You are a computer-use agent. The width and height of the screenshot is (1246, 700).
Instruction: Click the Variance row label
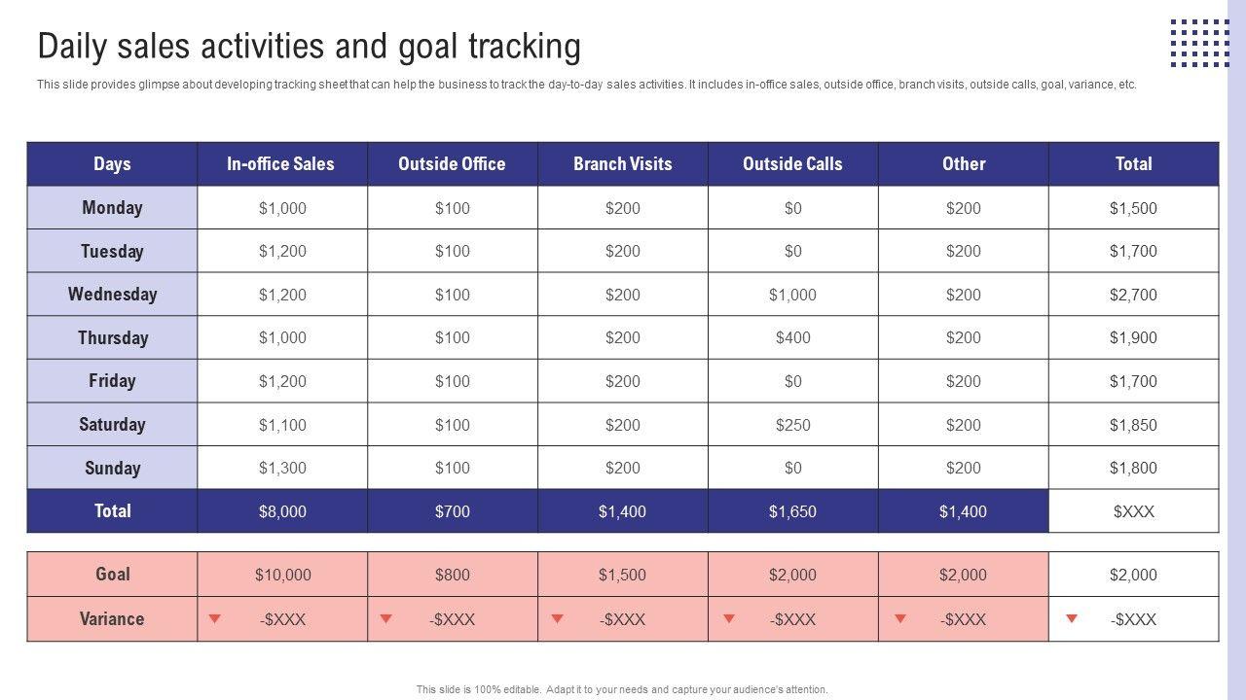pyautogui.click(x=112, y=618)
